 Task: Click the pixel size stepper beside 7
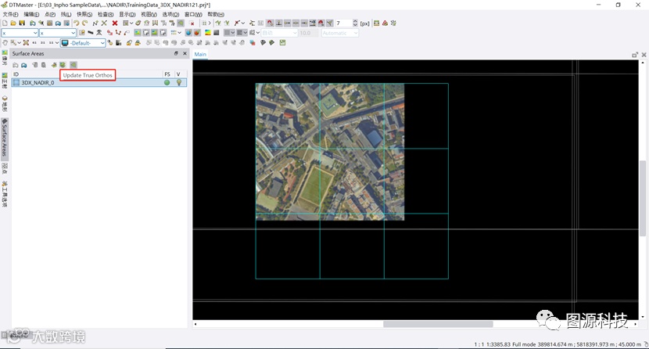[355, 23]
